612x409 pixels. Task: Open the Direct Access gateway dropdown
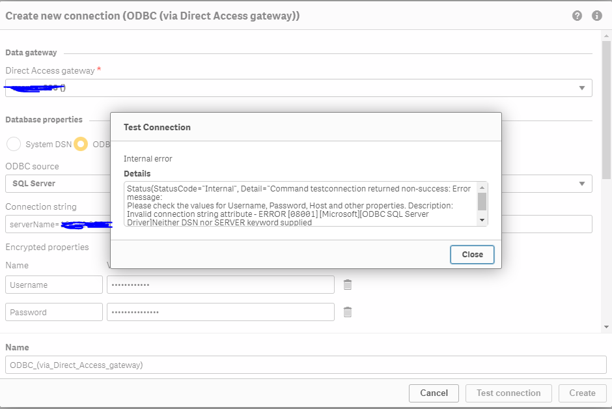pos(583,88)
